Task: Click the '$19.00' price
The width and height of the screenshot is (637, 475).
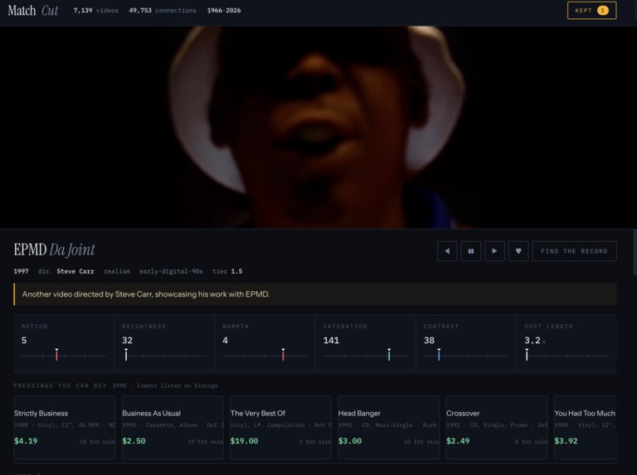Action: (x=244, y=441)
